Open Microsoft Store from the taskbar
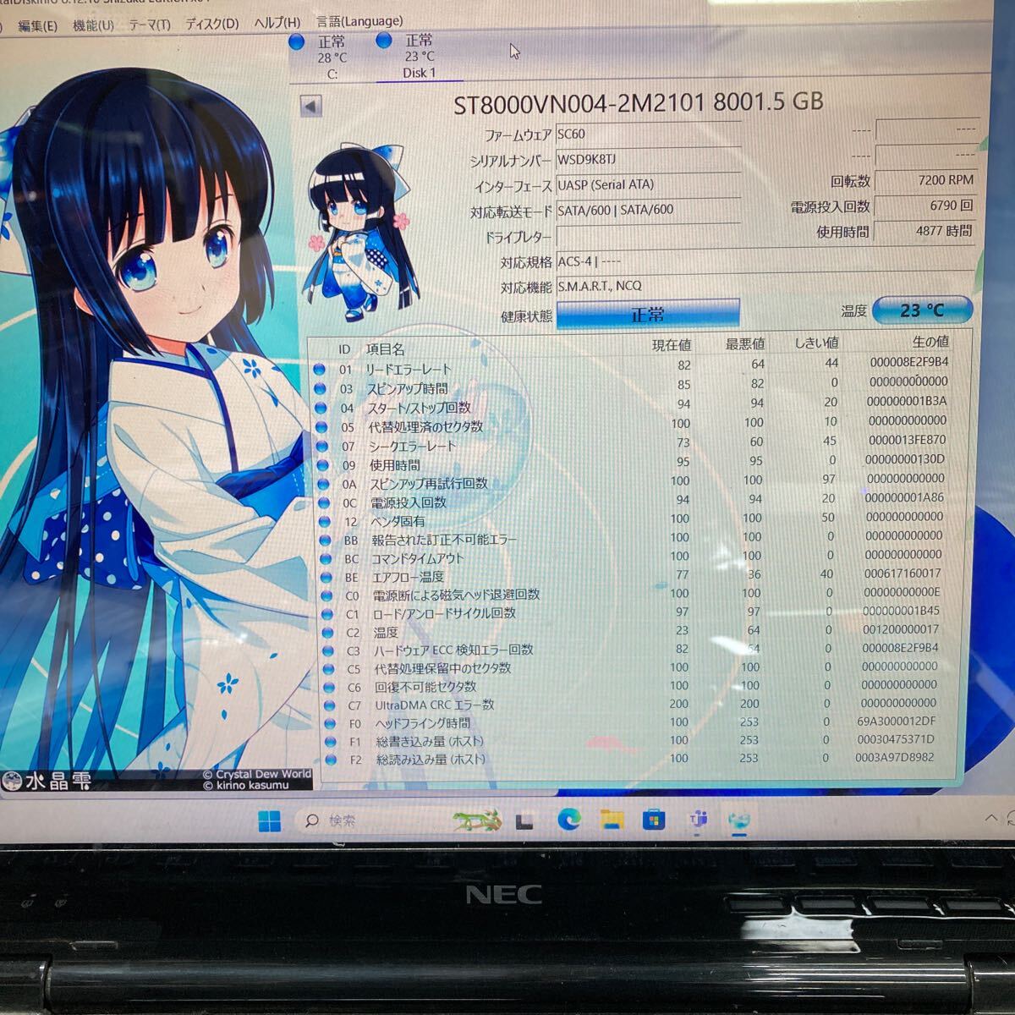 [x=653, y=820]
